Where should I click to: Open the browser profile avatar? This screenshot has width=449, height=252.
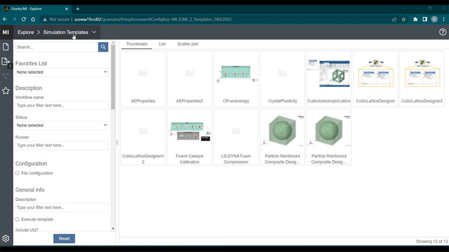coord(435,19)
